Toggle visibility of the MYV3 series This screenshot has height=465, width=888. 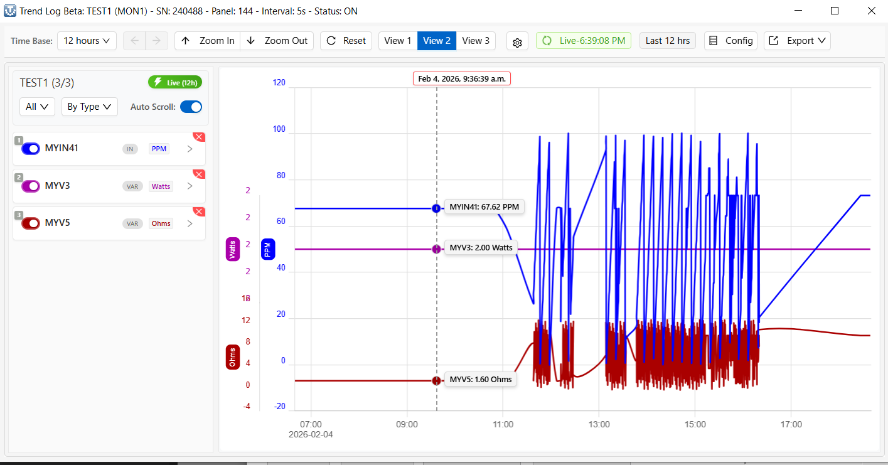(x=31, y=186)
